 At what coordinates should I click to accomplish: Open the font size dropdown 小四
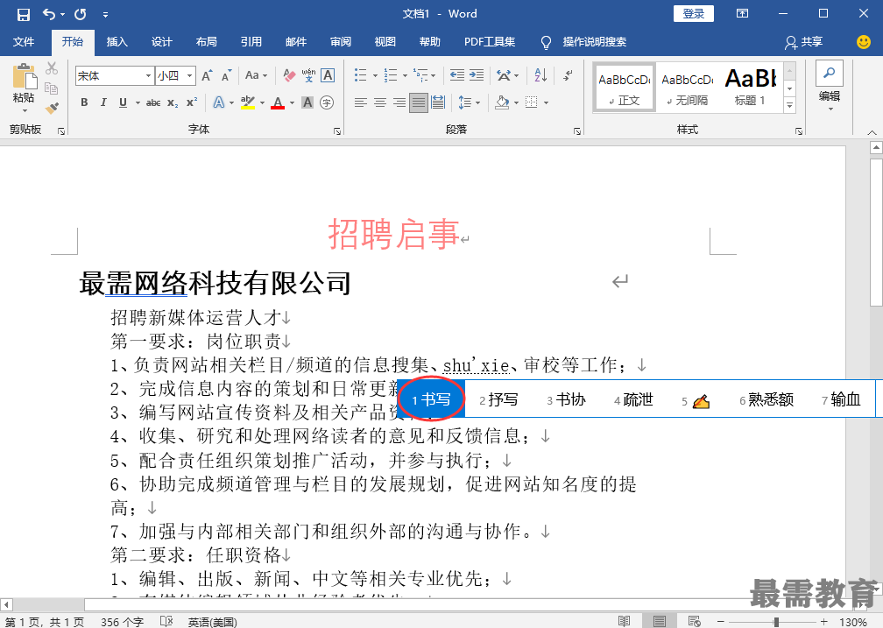tap(190, 75)
